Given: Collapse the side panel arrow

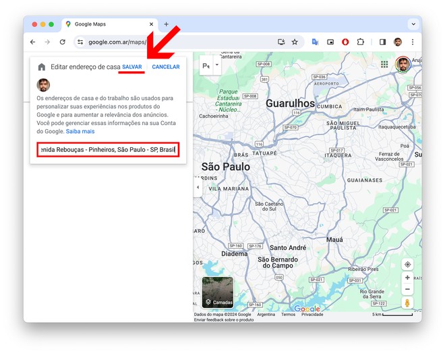Looking at the screenshot, I should coord(198,187).
